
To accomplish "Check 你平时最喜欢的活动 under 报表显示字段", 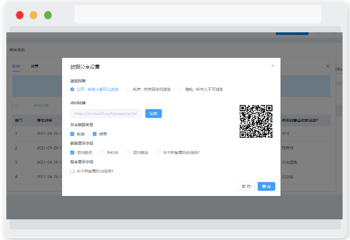I will pos(72,171).
